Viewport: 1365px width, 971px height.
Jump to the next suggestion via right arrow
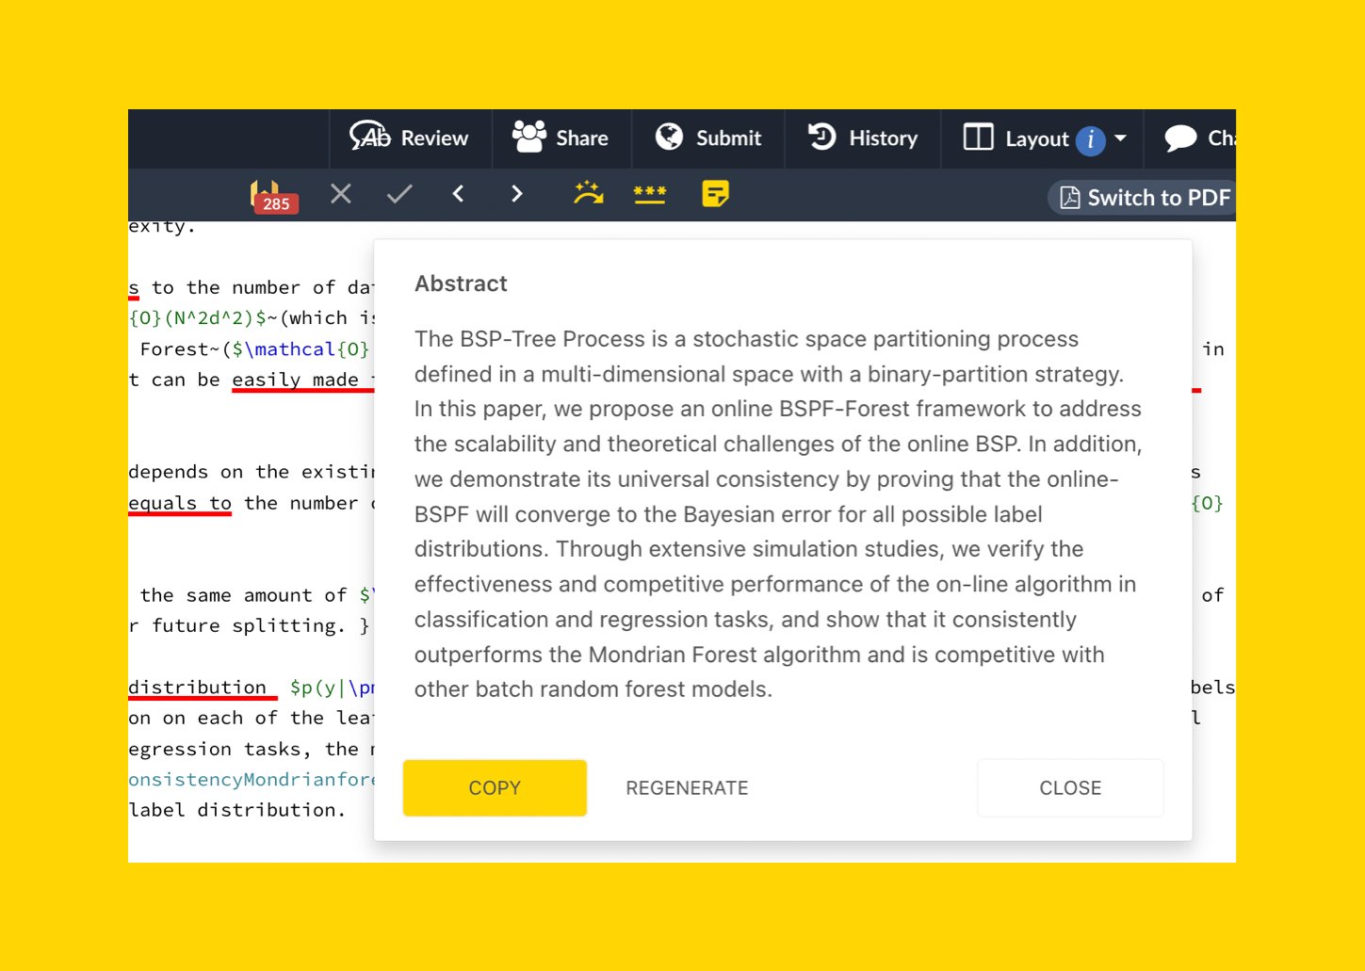516,194
